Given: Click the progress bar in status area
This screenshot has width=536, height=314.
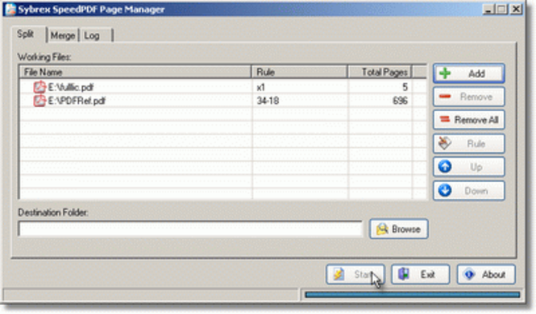Looking at the screenshot, I should pyautogui.click(x=413, y=295).
